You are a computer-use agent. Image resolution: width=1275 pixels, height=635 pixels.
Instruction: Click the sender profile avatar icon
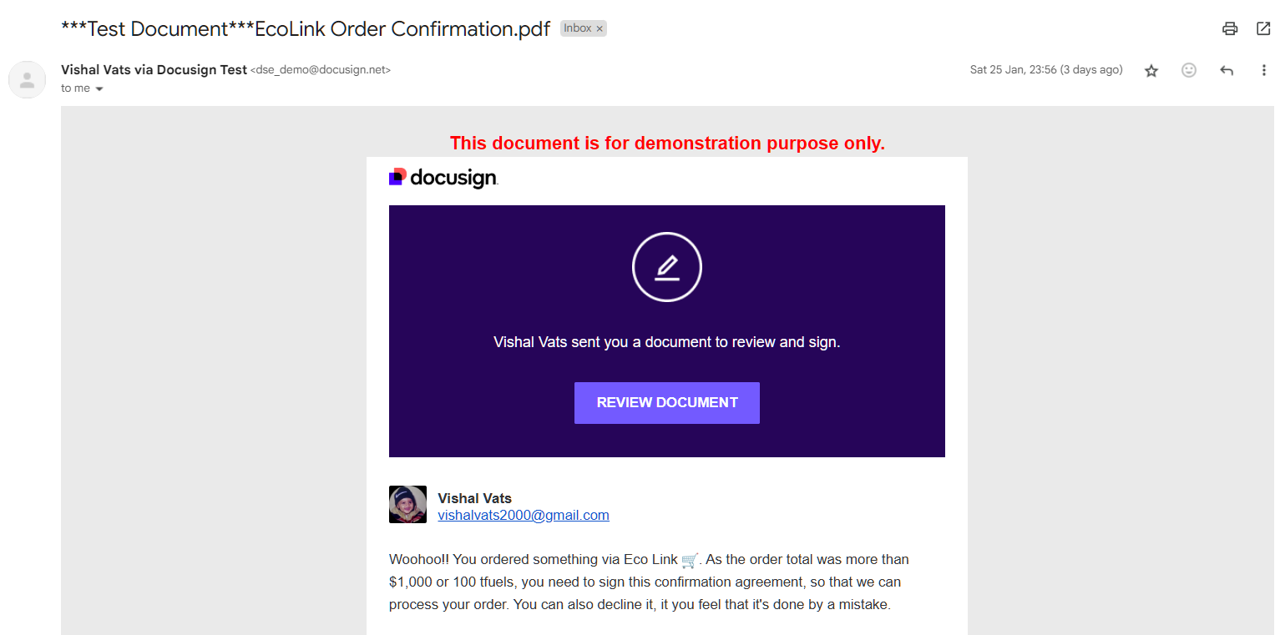pyautogui.click(x=28, y=80)
